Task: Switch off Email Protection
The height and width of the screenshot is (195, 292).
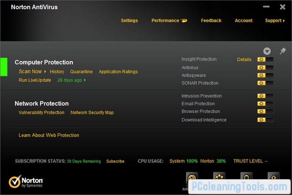Action: click(x=265, y=104)
